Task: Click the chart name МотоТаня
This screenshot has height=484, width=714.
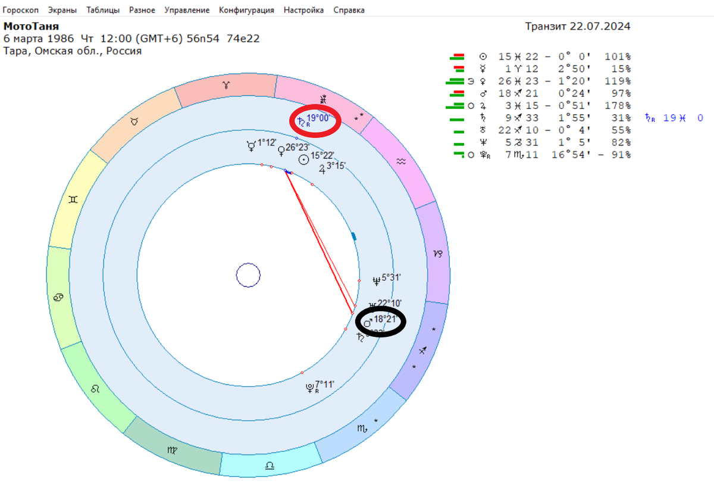Action: tap(32, 27)
